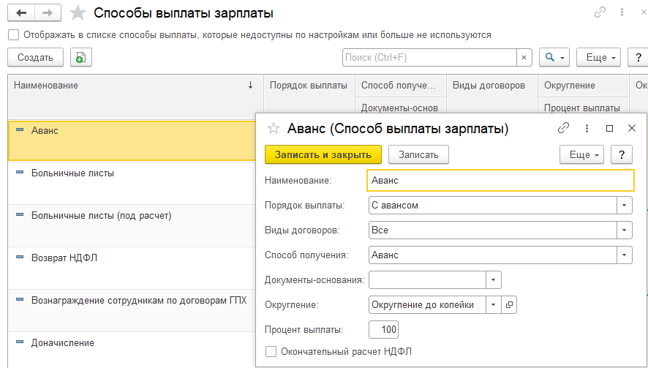The image size is (648, 368).
Task: Select the Больничные листы row
Action: pos(73,173)
